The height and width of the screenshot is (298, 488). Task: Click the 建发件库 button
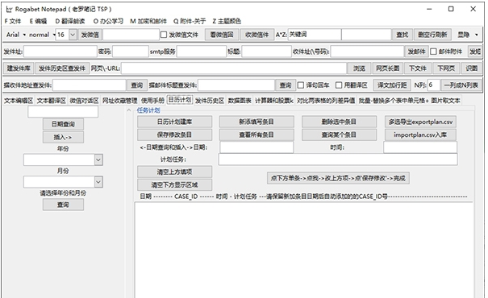(19, 68)
